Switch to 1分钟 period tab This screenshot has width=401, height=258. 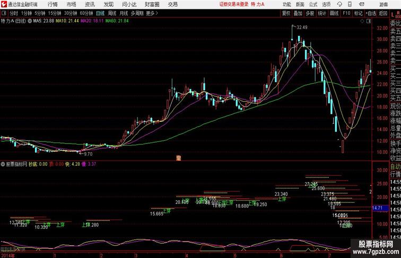click(x=27, y=13)
